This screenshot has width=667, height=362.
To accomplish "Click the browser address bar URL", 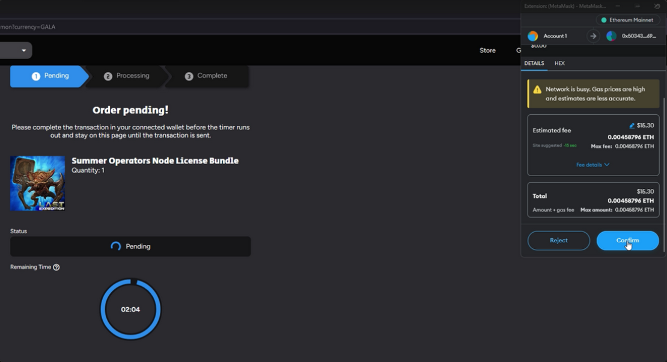I will 28,27.
